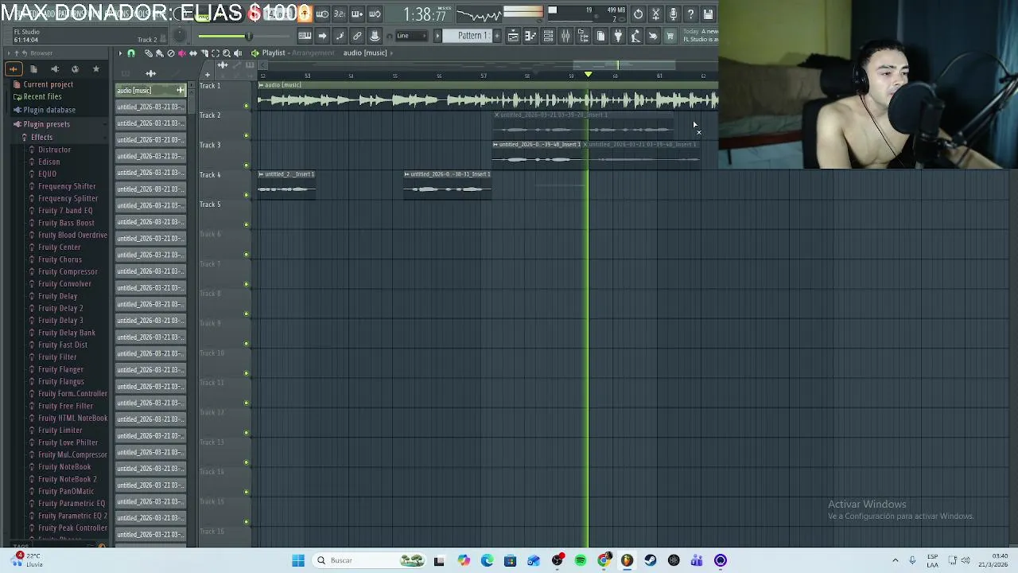Click the shopping cart store icon
1018x573 pixels.
click(670, 36)
